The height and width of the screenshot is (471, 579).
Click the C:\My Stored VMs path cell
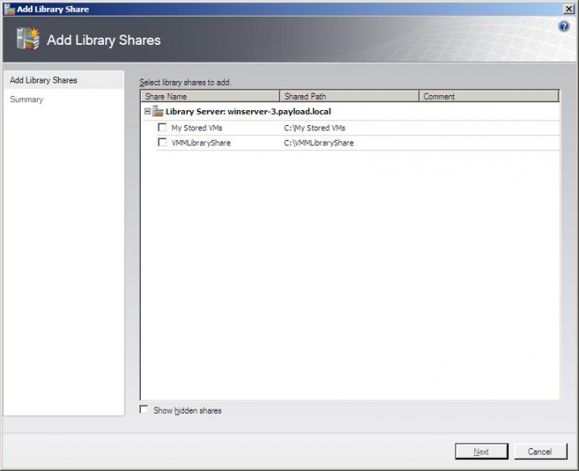click(x=315, y=127)
